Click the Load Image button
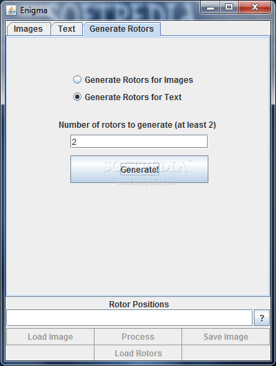 point(50,336)
